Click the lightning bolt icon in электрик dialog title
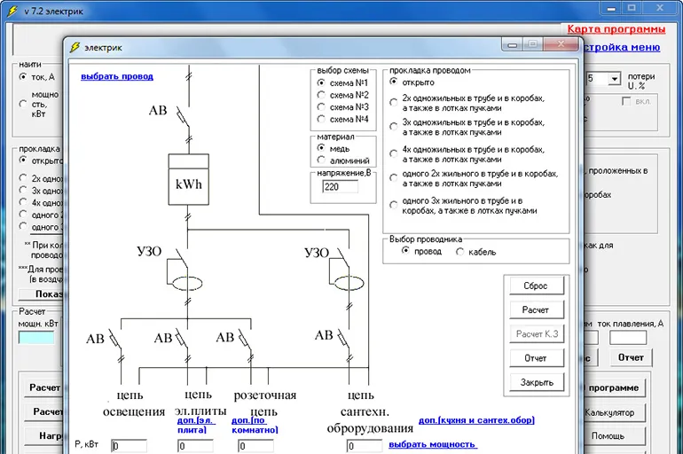Screen dimensions: 683x454 75,47
